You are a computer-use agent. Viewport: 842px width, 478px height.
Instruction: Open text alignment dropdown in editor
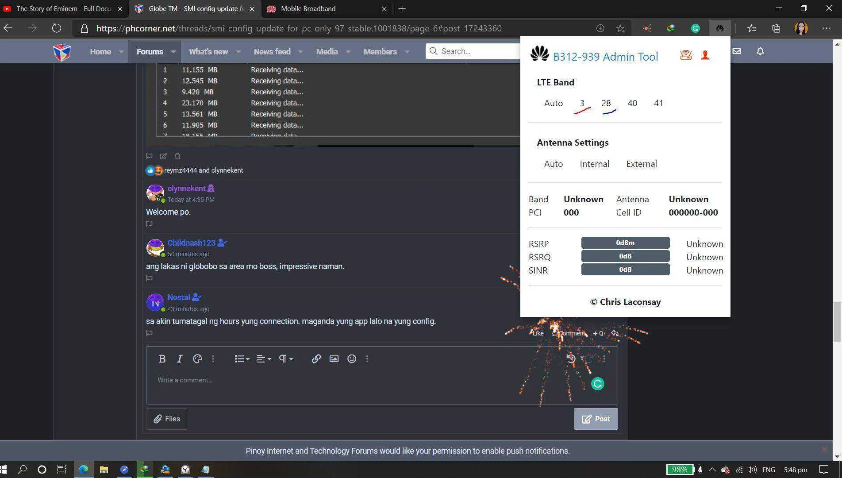(x=264, y=359)
